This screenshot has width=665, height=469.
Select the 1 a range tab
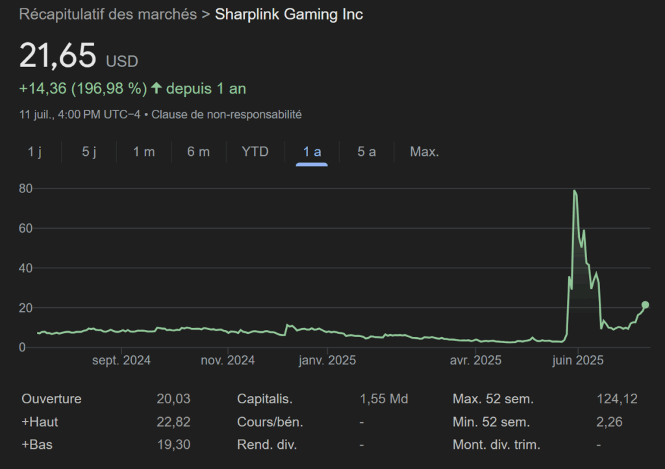(x=312, y=152)
